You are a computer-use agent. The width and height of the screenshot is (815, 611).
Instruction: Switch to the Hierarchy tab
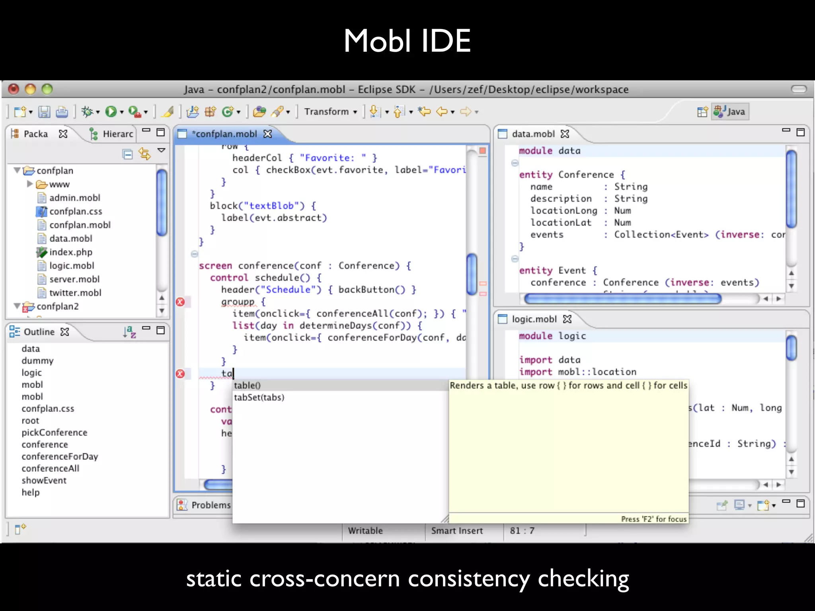click(x=111, y=134)
